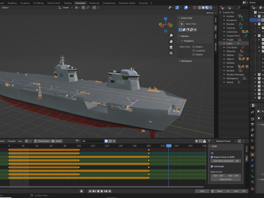
Task: Toggle the Parents checkbox
Action: click(x=194, y=54)
